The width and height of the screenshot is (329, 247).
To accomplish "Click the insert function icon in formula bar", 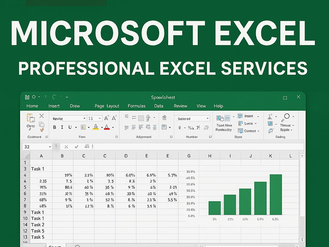I will (87, 147).
